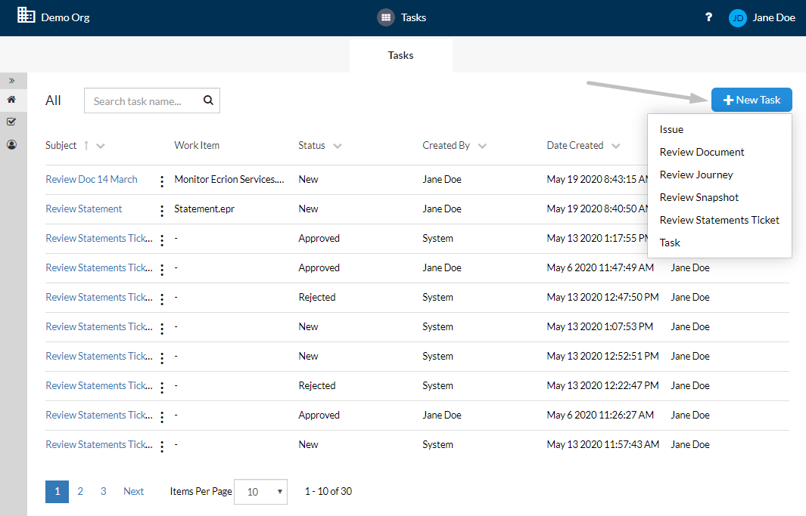Go to Home sidebar icon
The image size is (806, 516).
pyautogui.click(x=11, y=100)
